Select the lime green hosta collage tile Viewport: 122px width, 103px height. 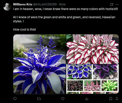[109, 86]
